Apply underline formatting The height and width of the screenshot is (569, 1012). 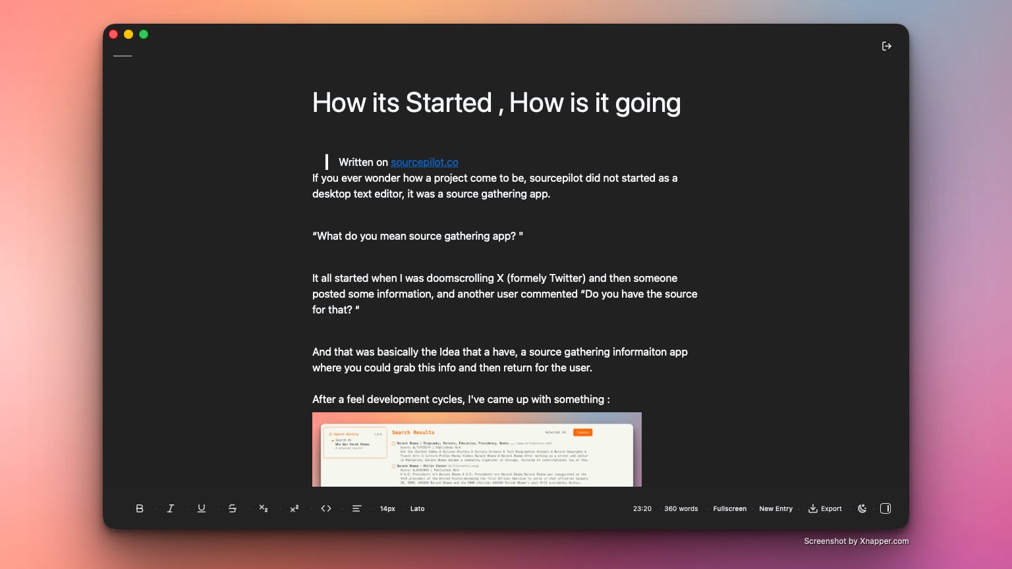click(202, 508)
